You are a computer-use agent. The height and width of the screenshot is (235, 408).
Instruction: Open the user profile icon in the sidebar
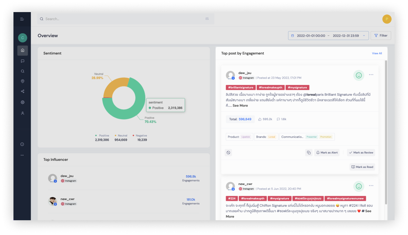(23, 113)
